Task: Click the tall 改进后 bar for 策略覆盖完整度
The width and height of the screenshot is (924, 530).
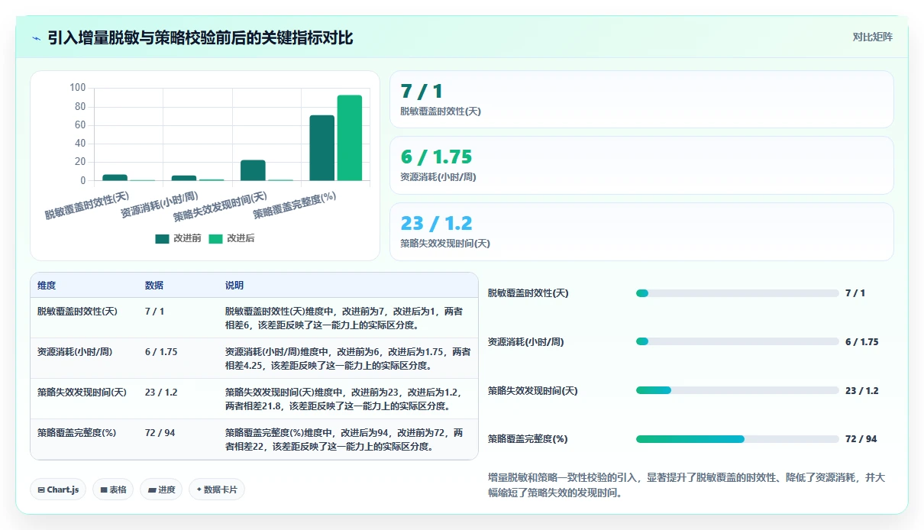Action: [x=350, y=138]
